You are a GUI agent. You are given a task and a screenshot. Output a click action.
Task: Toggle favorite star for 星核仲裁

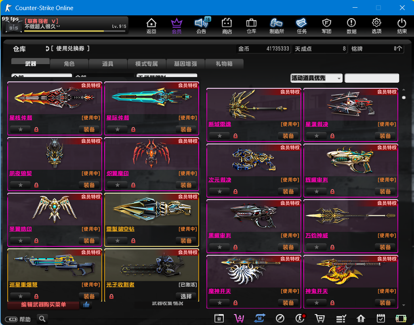tap(20, 129)
